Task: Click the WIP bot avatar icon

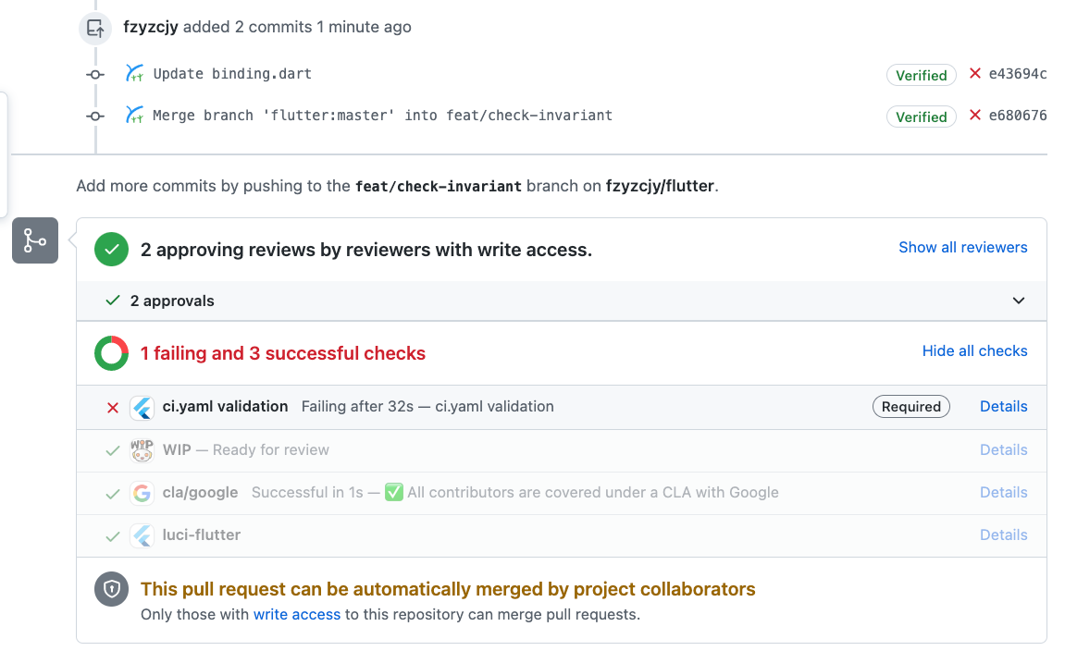Action: (142, 450)
